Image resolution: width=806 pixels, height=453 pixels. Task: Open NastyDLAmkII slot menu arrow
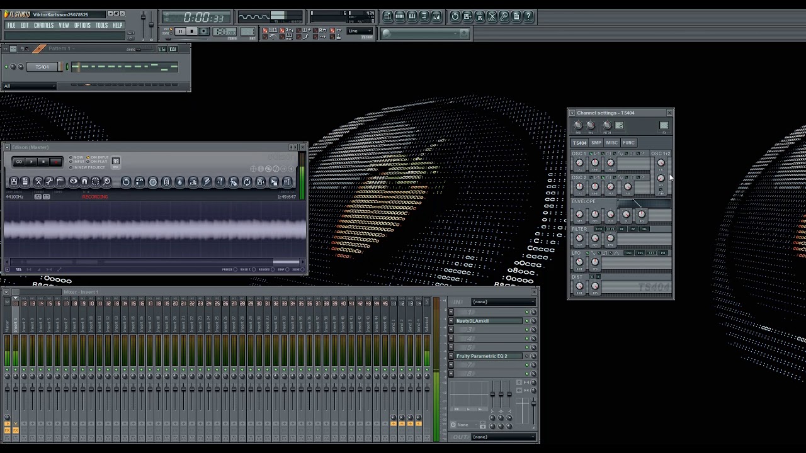451,321
